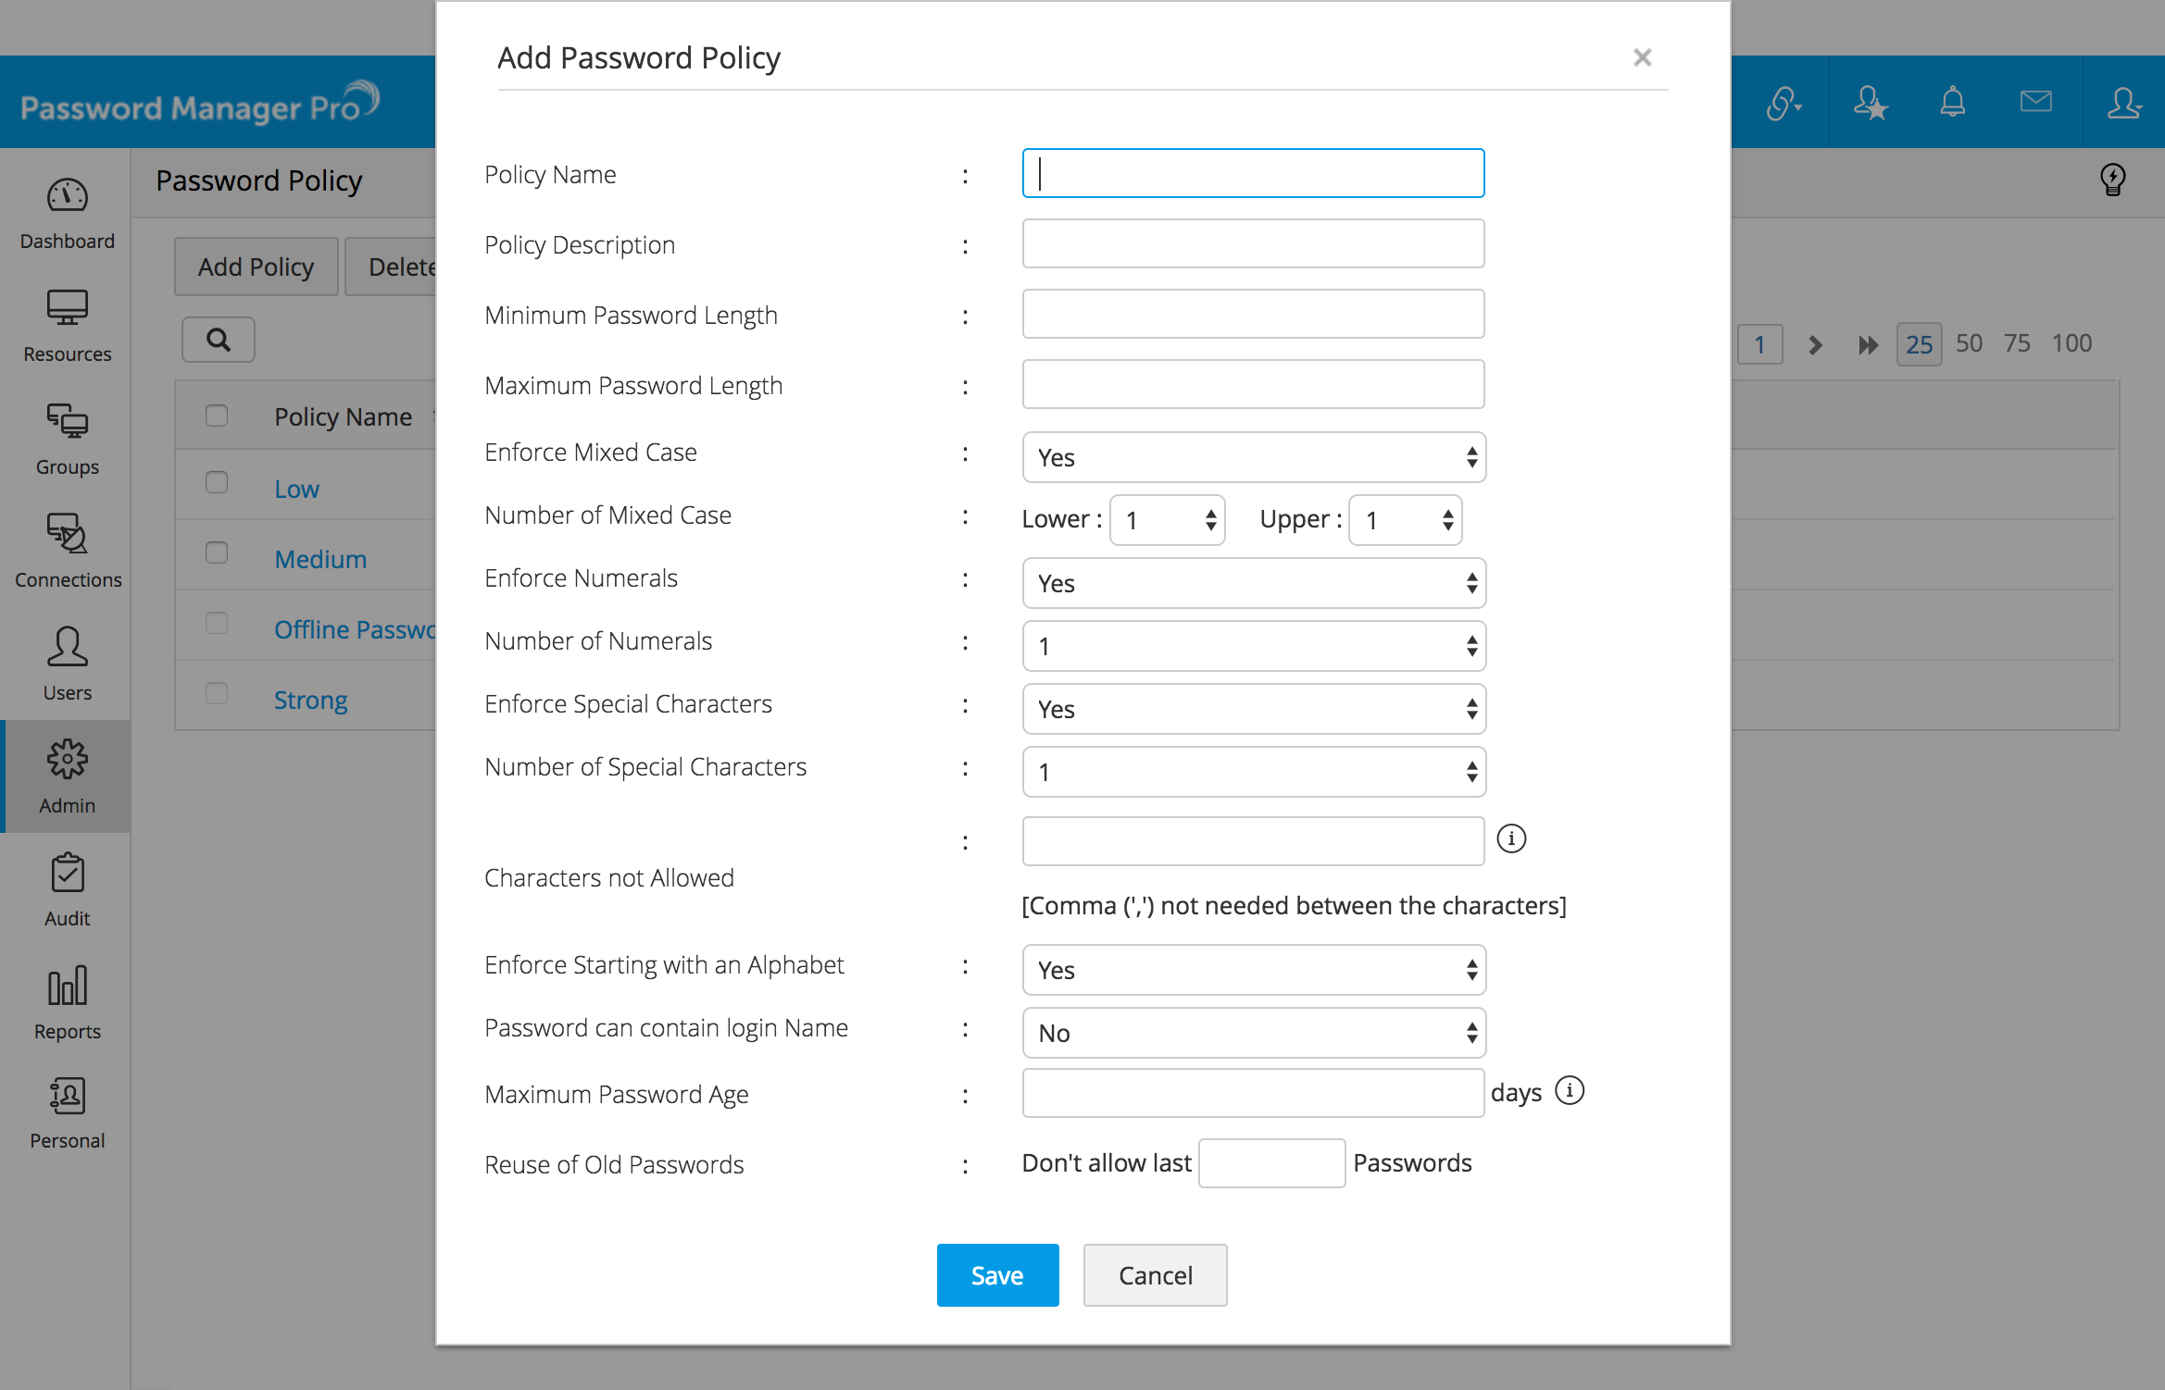Click the info icon beside Characters not Allowed
The width and height of the screenshot is (2165, 1390).
(x=1511, y=838)
